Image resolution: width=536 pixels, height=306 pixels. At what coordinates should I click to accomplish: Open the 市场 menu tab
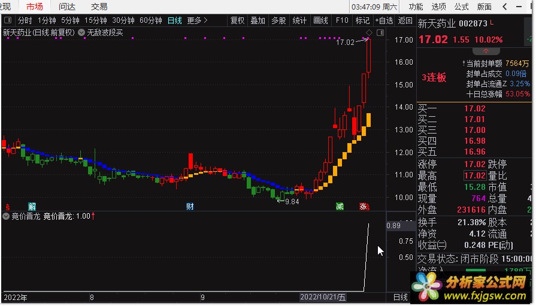point(35,7)
